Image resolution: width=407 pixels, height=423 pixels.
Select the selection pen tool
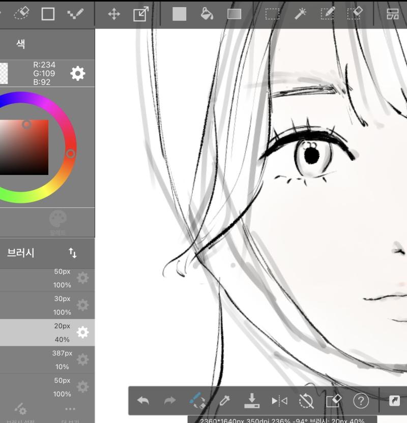click(x=328, y=13)
